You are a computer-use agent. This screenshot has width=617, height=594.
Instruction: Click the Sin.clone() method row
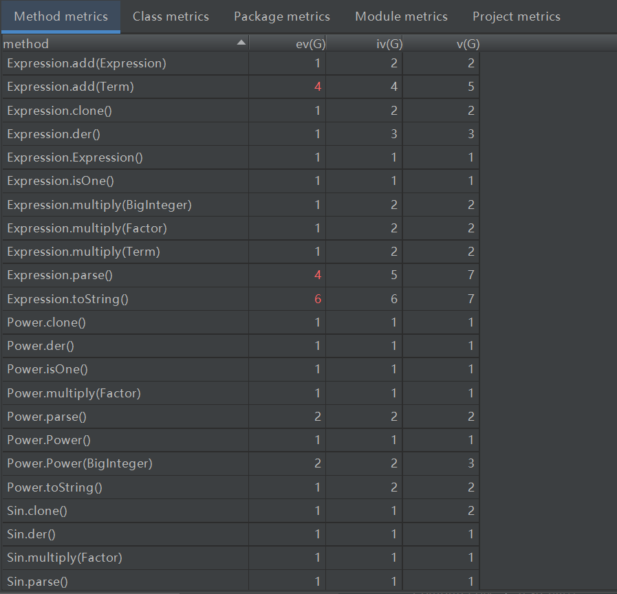(37, 511)
